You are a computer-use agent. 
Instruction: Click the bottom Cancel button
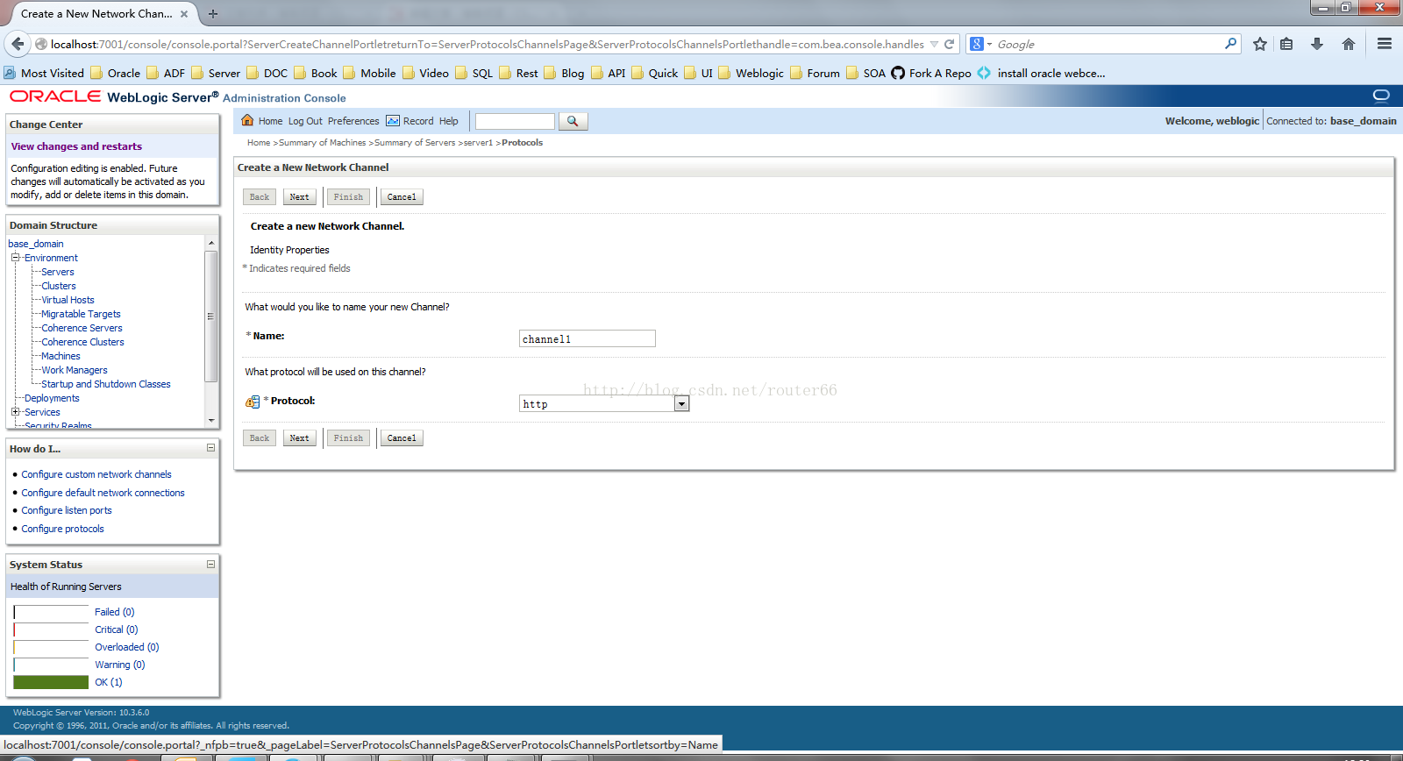click(x=402, y=438)
